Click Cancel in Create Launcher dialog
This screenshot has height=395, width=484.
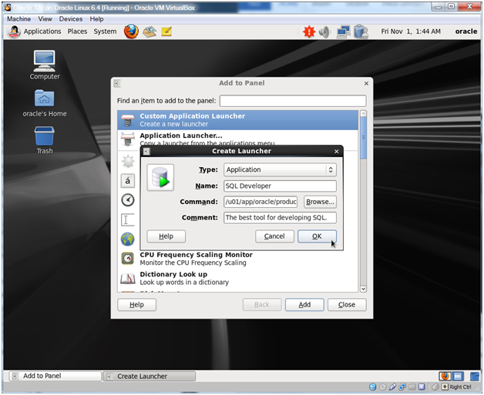click(274, 236)
